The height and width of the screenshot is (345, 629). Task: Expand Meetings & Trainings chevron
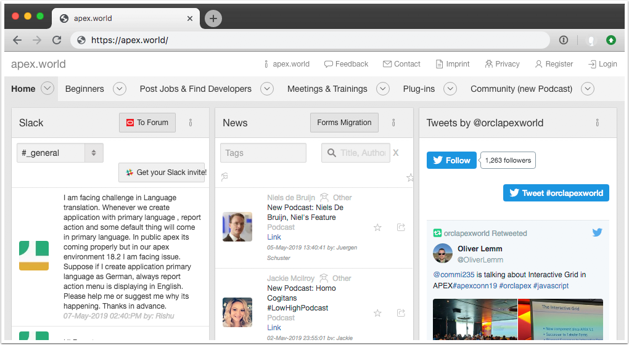pyautogui.click(x=383, y=89)
